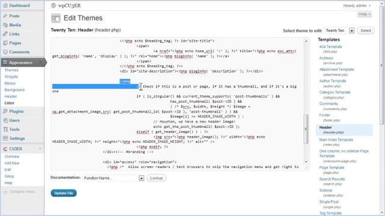The width and height of the screenshot is (385, 216).
Task: Go to Menus under Appearance
Action: pyautogui.click(x=10, y=83)
